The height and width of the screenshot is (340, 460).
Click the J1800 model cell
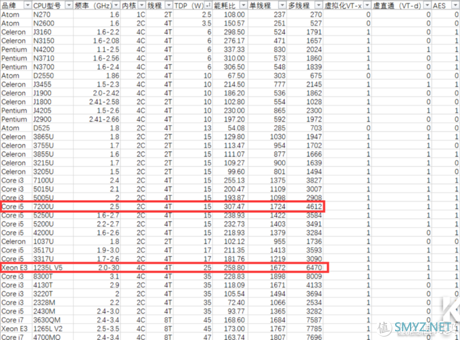click(x=53, y=101)
